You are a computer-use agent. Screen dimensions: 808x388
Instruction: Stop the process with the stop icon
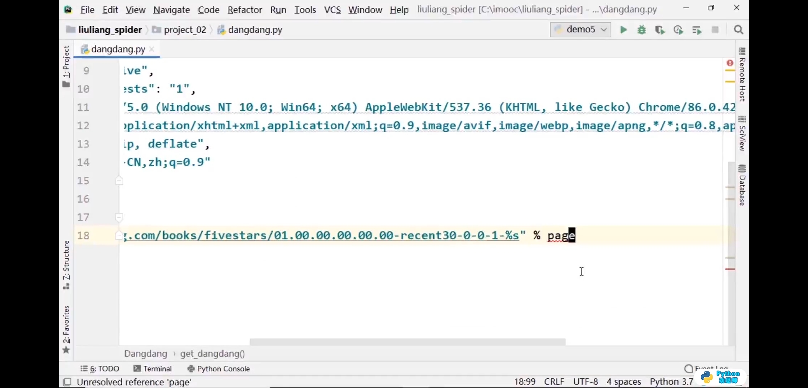click(715, 30)
